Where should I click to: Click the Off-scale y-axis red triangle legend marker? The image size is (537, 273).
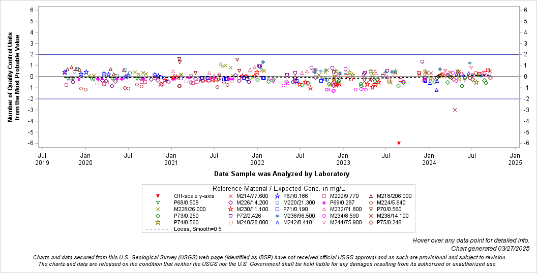[158, 196]
